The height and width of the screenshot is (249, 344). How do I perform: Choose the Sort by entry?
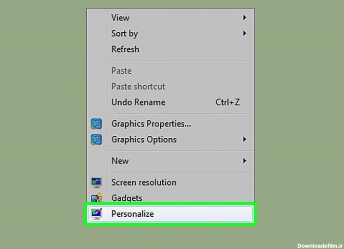coord(125,33)
